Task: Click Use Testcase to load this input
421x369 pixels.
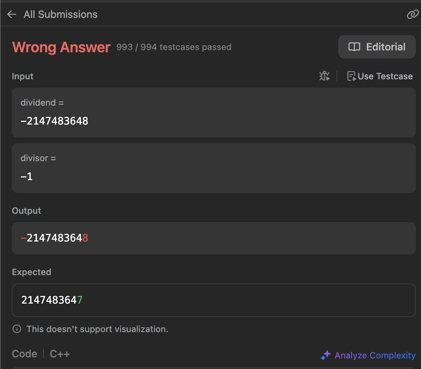Action: pyautogui.click(x=380, y=76)
